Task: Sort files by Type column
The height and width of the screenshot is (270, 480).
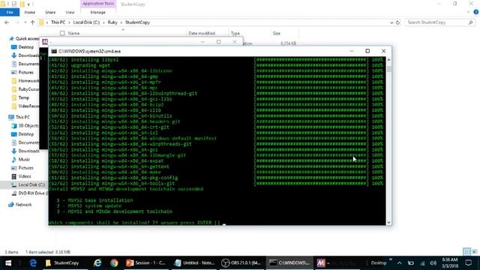Action: pos(235,33)
